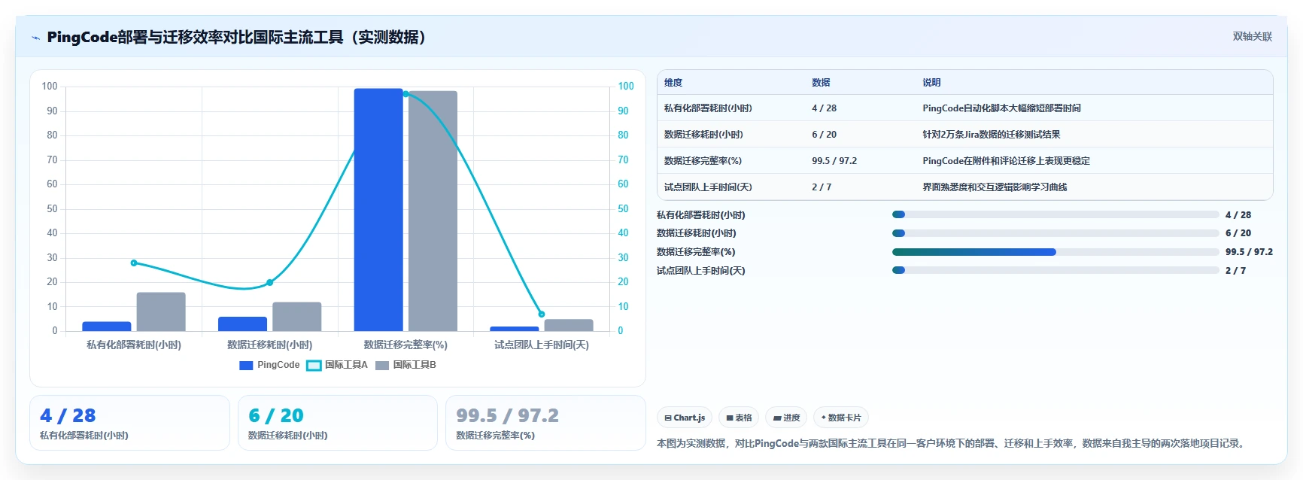Toggle PingCode series in chart legend
The width and height of the screenshot is (1303, 480).
pos(269,365)
